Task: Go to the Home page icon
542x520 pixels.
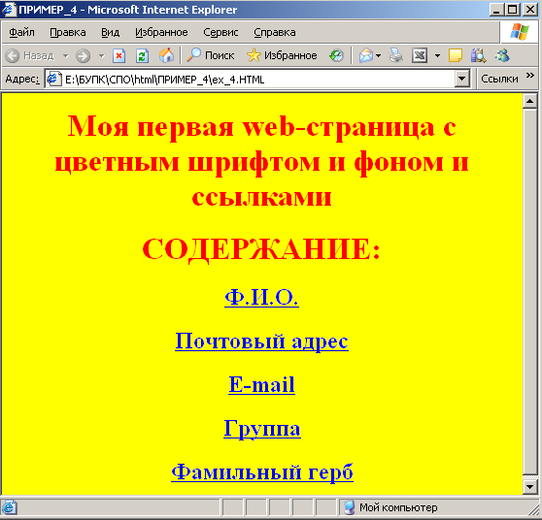Action: (166, 55)
